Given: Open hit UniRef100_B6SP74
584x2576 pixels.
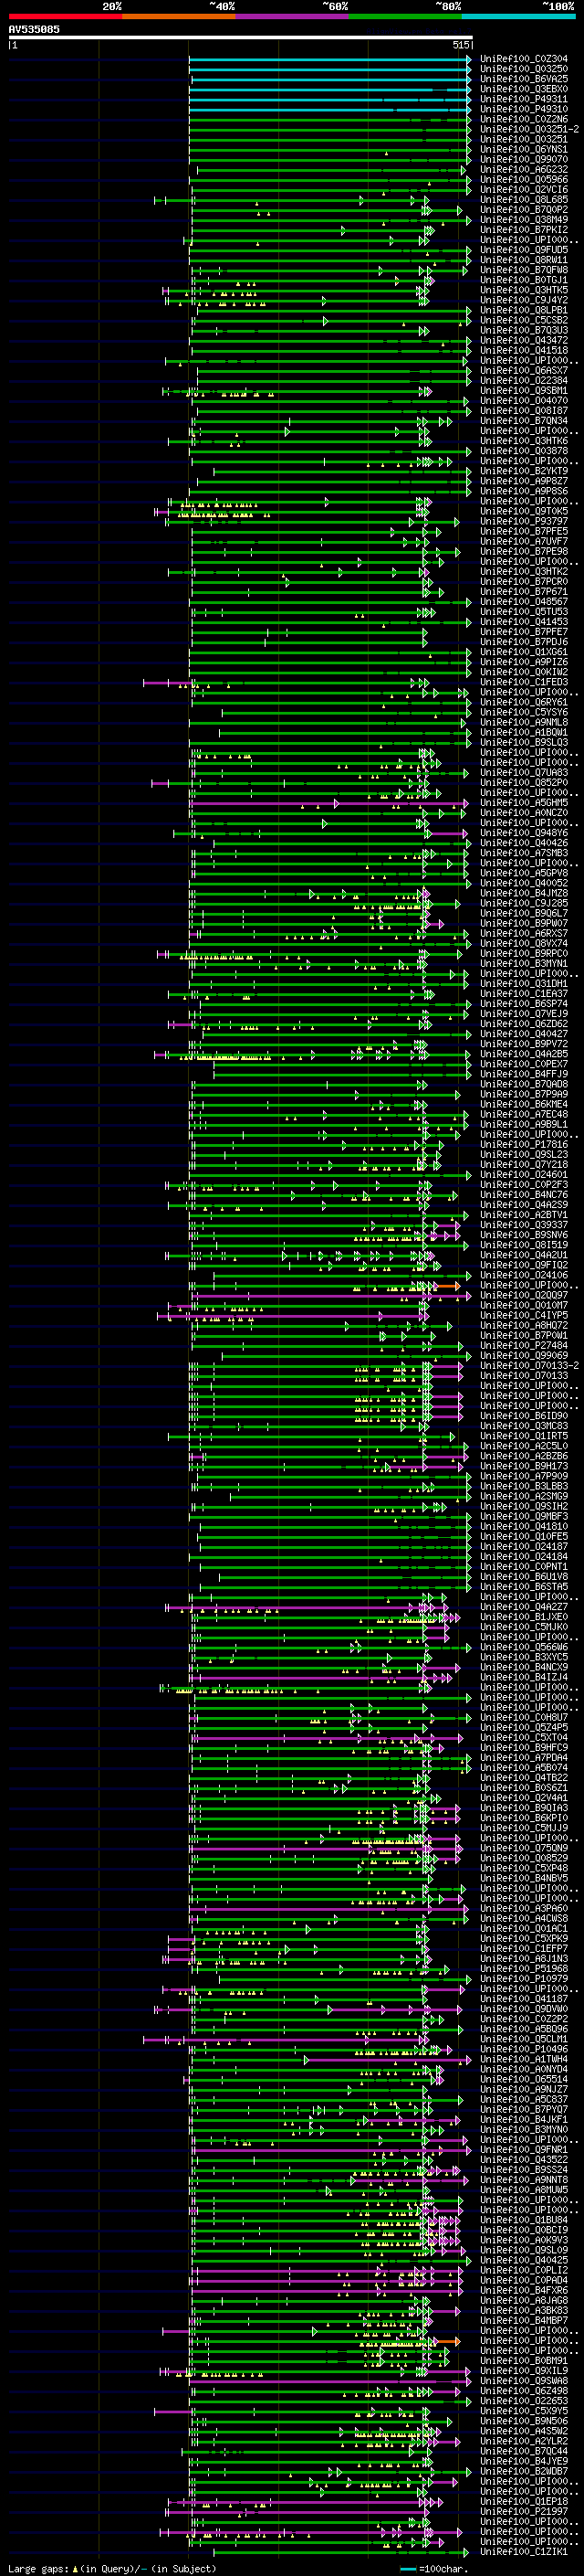Looking at the screenshot, I should point(523,1004).
